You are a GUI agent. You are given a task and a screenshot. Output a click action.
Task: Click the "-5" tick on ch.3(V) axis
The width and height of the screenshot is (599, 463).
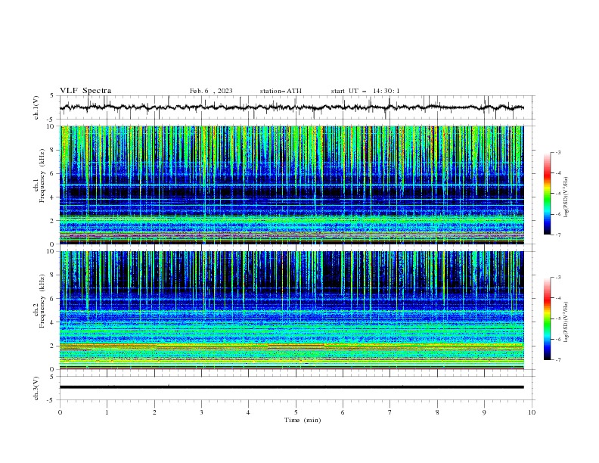click(51, 400)
